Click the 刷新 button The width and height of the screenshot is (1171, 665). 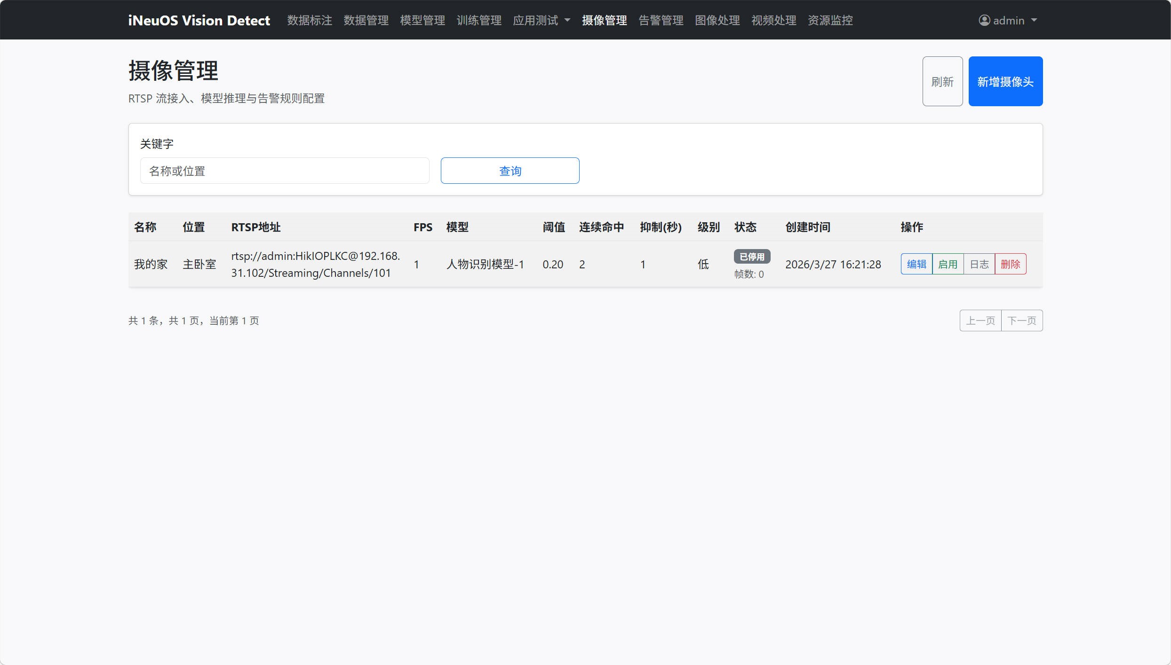tap(942, 81)
